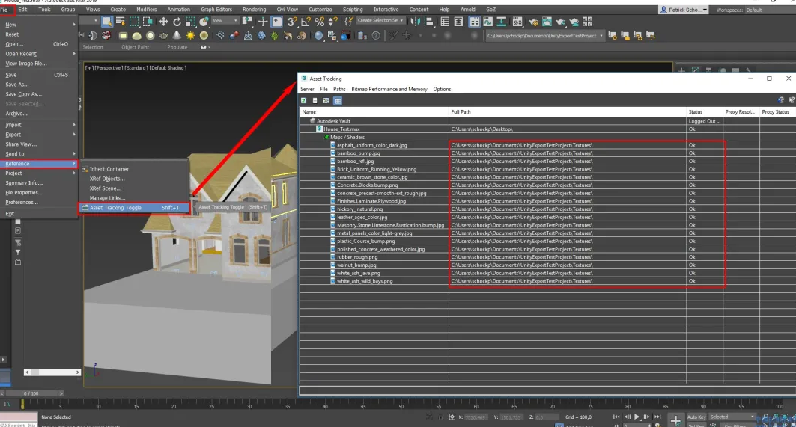The height and width of the screenshot is (427, 796).
Task: Toggle the Percent Snap button
Action: pos(319,21)
